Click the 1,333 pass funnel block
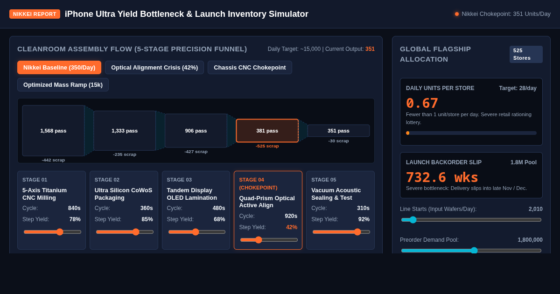 (125, 131)
